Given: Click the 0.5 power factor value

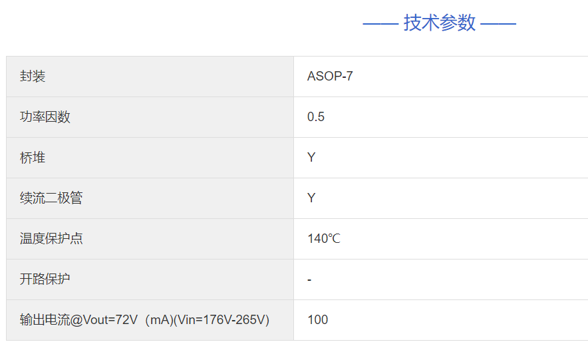Looking at the screenshot, I should click(316, 117).
